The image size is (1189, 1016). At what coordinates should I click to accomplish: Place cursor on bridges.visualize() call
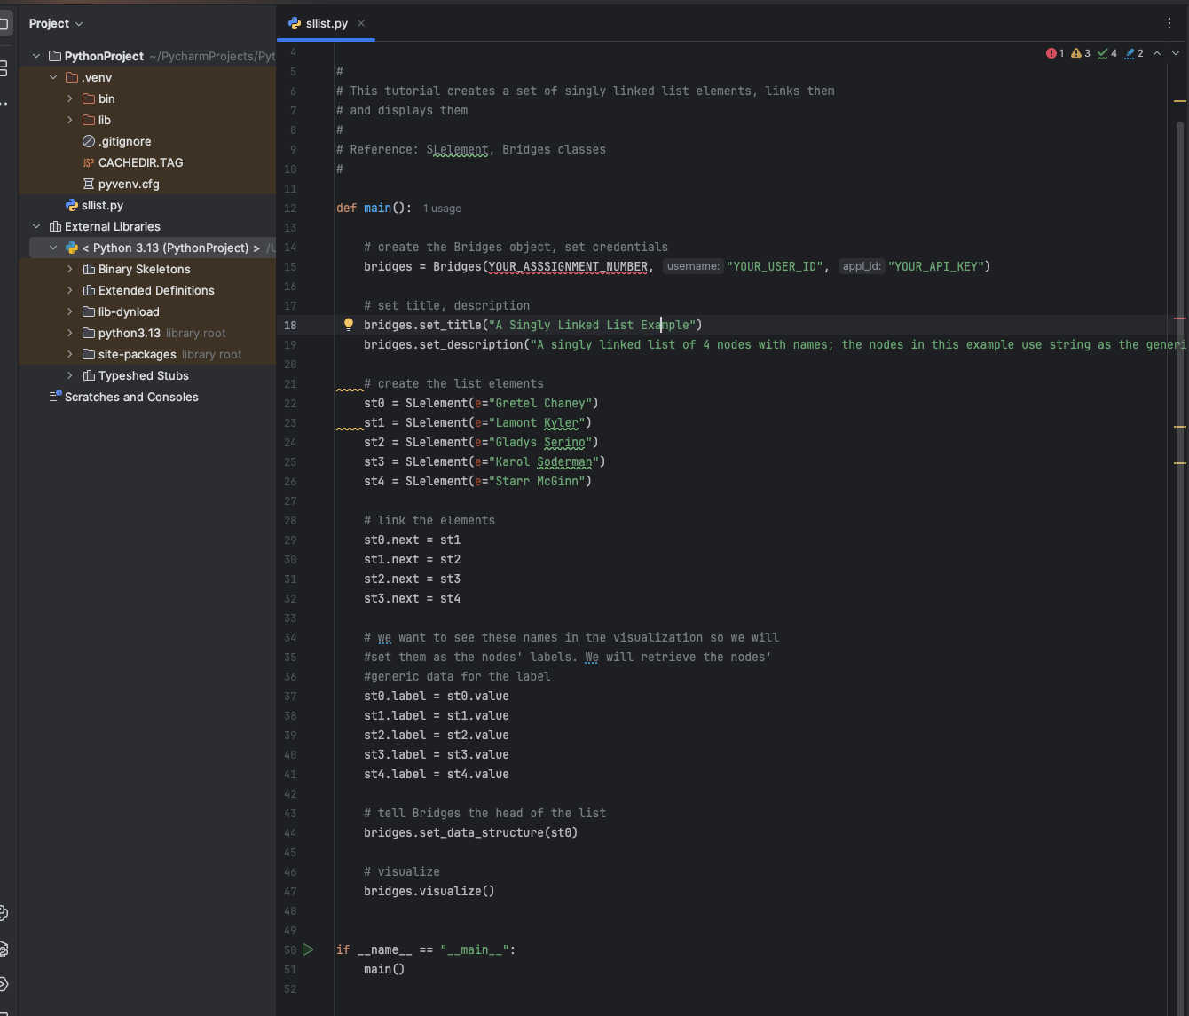pyautogui.click(x=429, y=891)
